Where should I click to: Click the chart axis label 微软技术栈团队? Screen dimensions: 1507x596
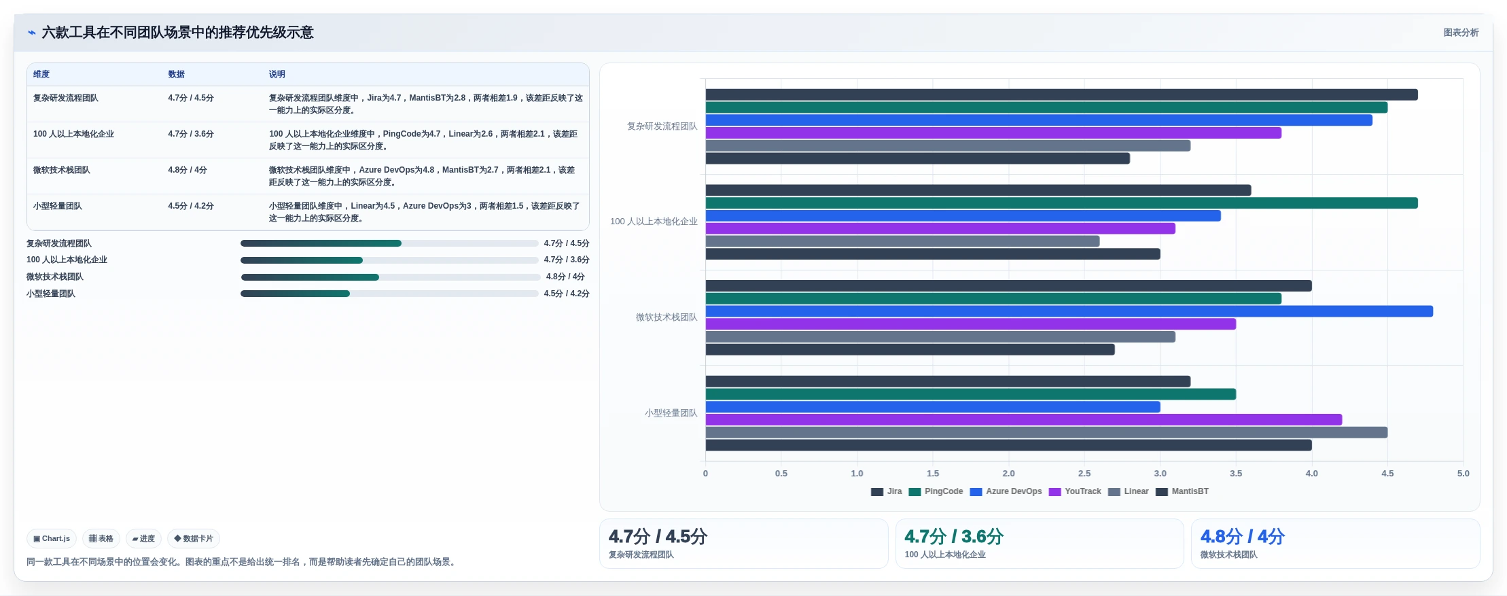tap(667, 317)
